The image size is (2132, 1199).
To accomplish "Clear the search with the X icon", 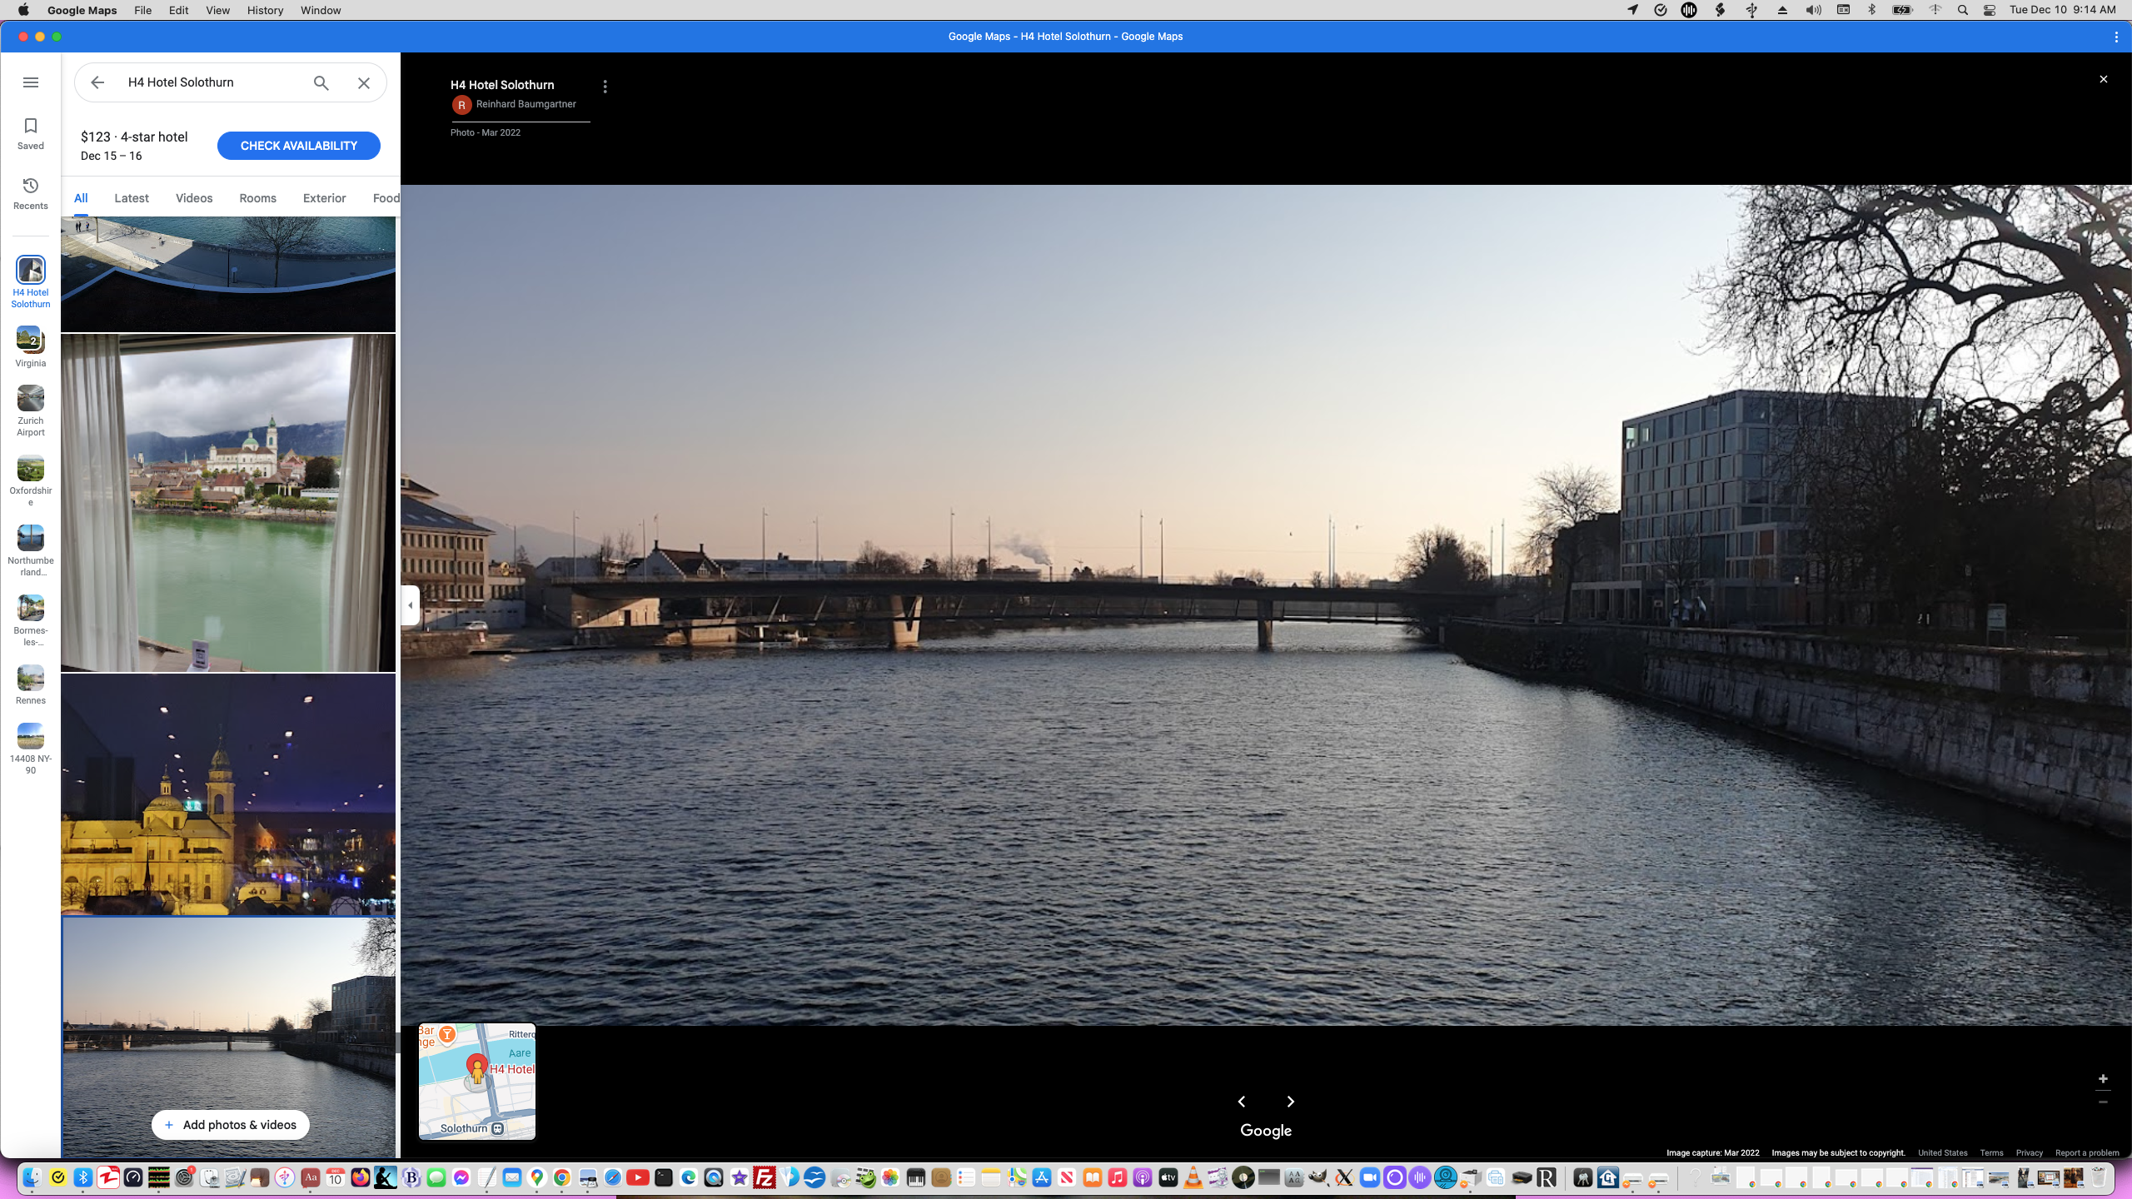I will pos(364,82).
